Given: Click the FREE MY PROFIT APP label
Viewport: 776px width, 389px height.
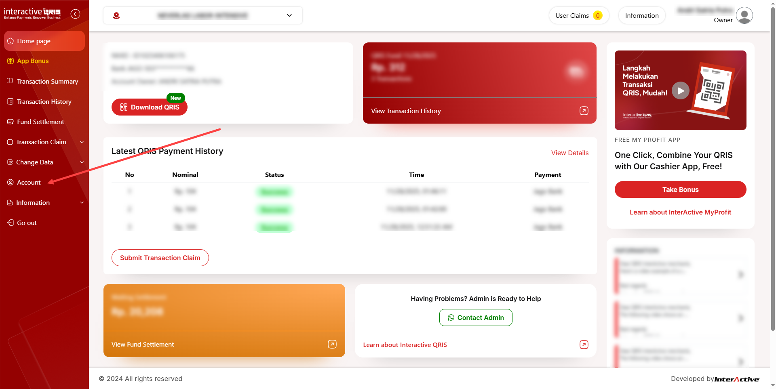Looking at the screenshot, I should (x=647, y=140).
